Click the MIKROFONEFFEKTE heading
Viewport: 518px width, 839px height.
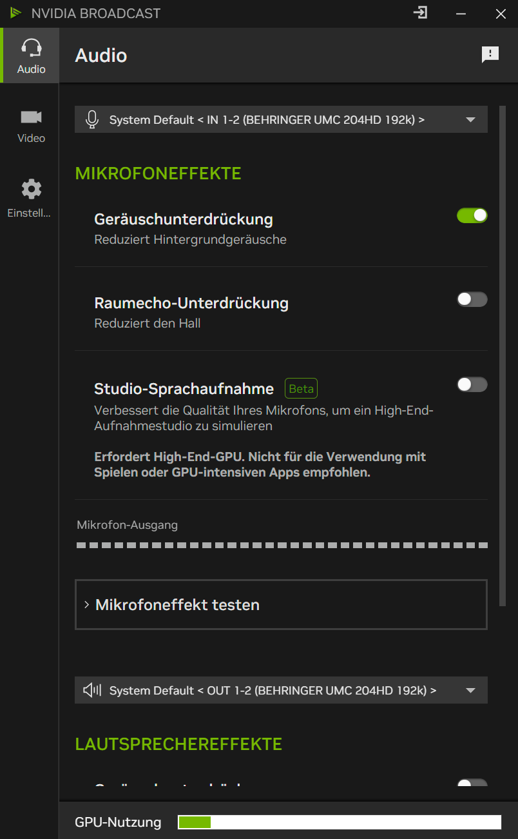(158, 173)
